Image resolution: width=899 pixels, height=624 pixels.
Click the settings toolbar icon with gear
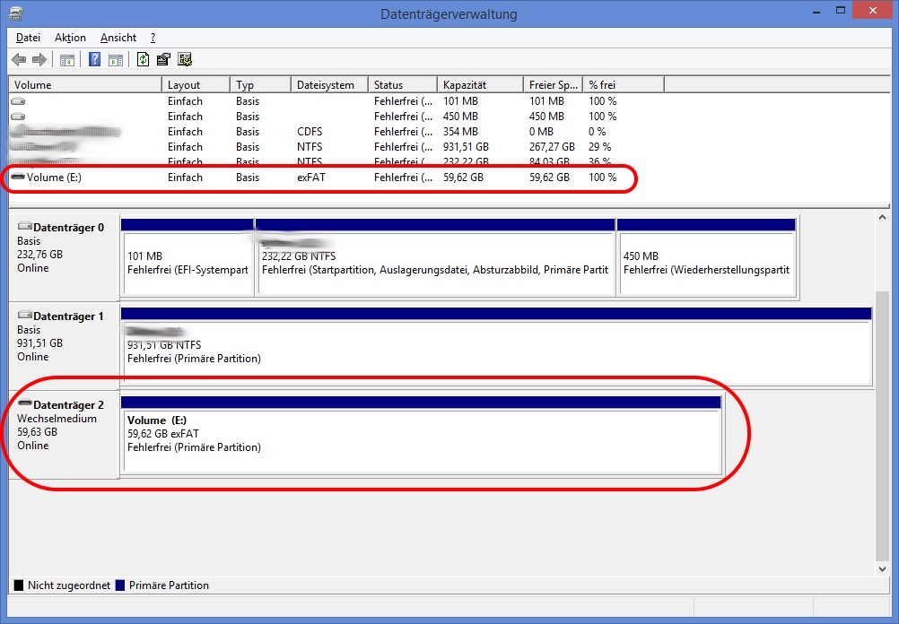(185, 60)
